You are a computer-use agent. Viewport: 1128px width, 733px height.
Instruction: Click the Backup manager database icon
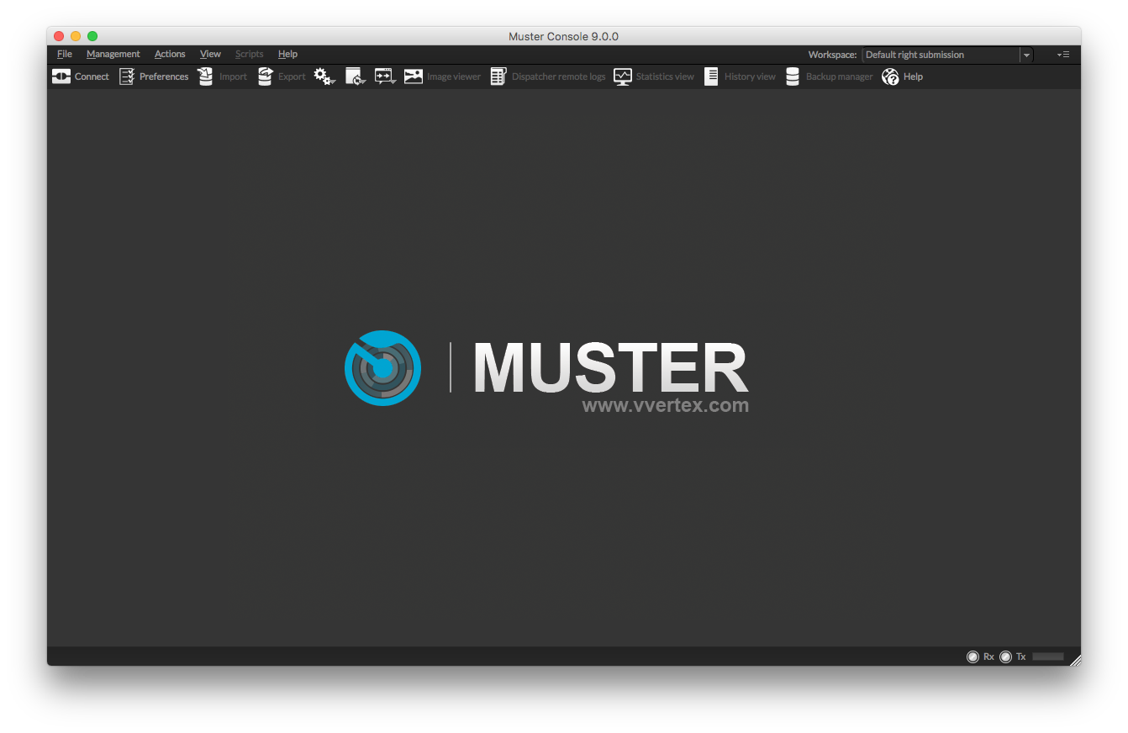tap(793, 76)
